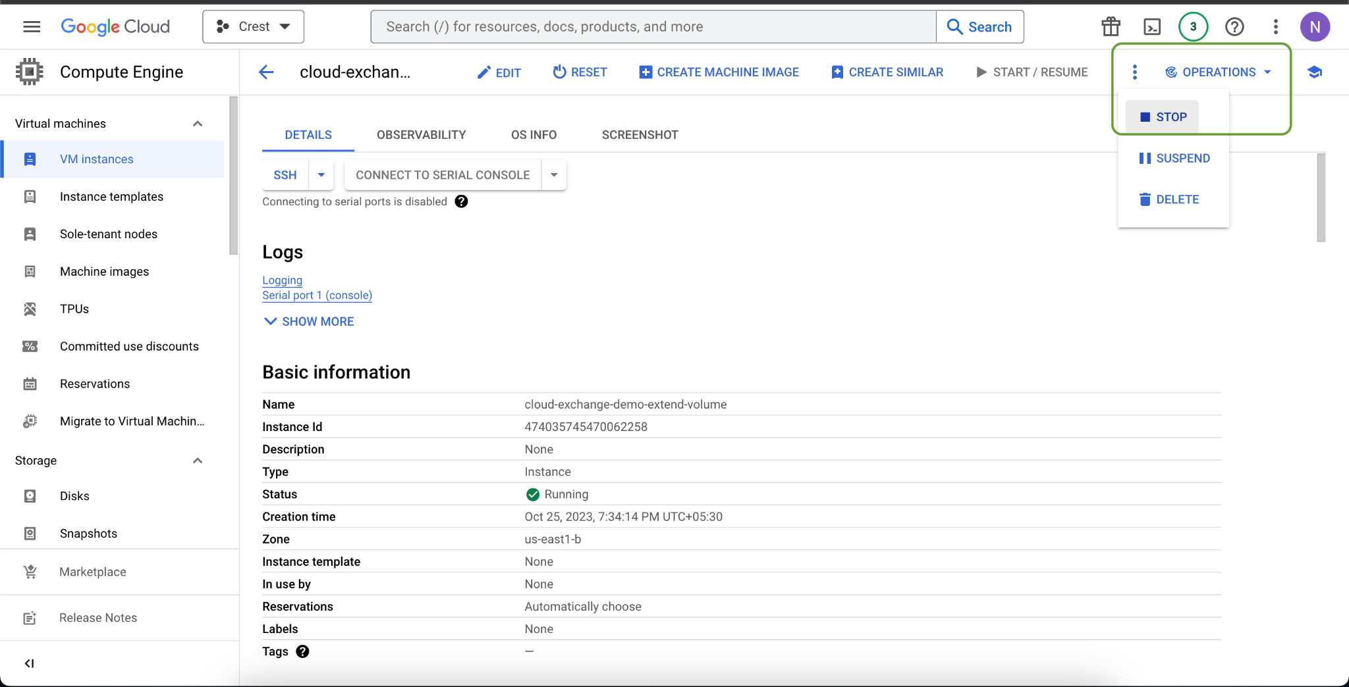Click the Running status value

click(557, 494)
